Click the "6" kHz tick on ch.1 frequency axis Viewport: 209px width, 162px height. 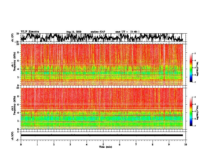pyautogui.click(x=18, y=61)
